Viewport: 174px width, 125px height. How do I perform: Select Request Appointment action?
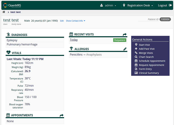coord(152,65)
